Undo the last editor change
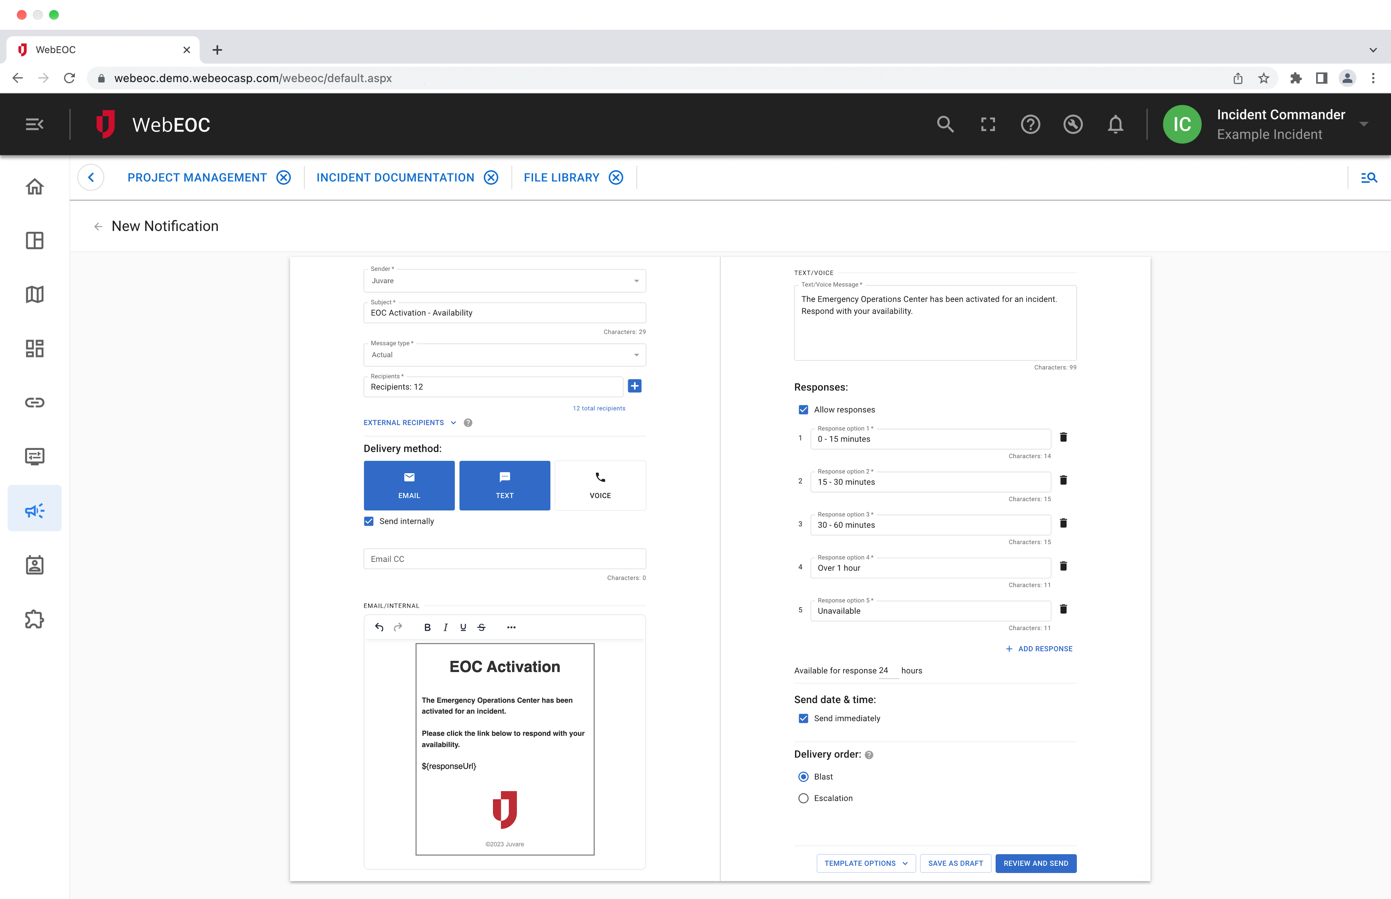Viewport: 1391px width, 899px height. pyautogui.click(x=379, y=627)
